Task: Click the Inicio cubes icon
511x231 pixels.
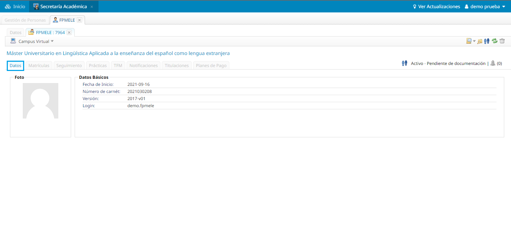Action: coord(8,6)
